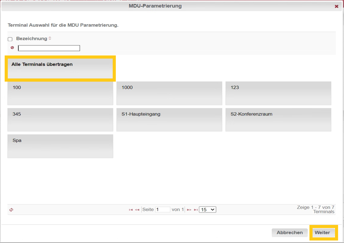Choose the S1-Haupteingang terminal

pos(169,120)
